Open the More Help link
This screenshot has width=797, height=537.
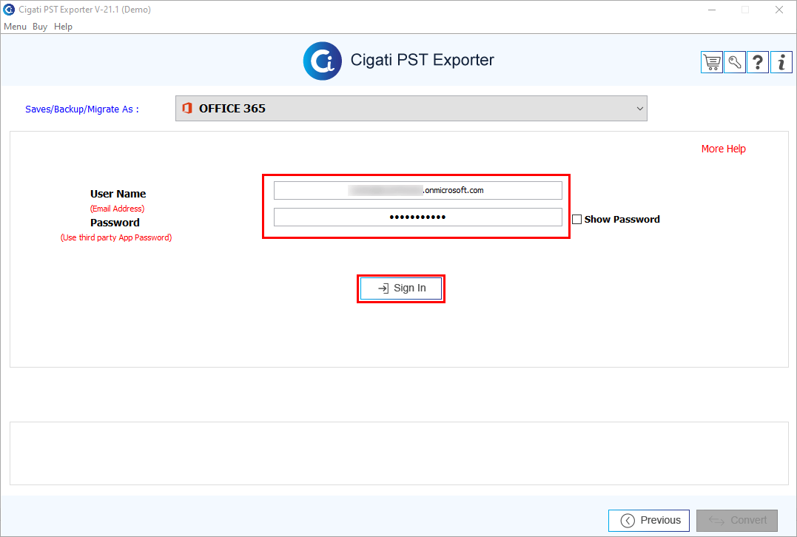723,149
